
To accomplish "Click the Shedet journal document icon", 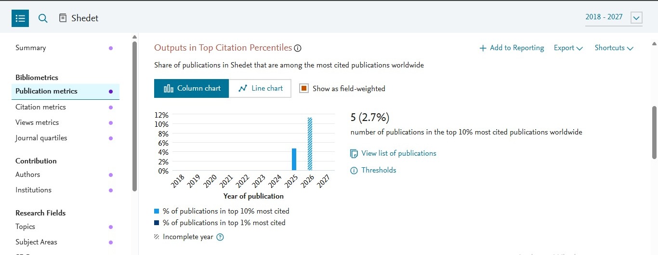I will click(x=63, y=18).
